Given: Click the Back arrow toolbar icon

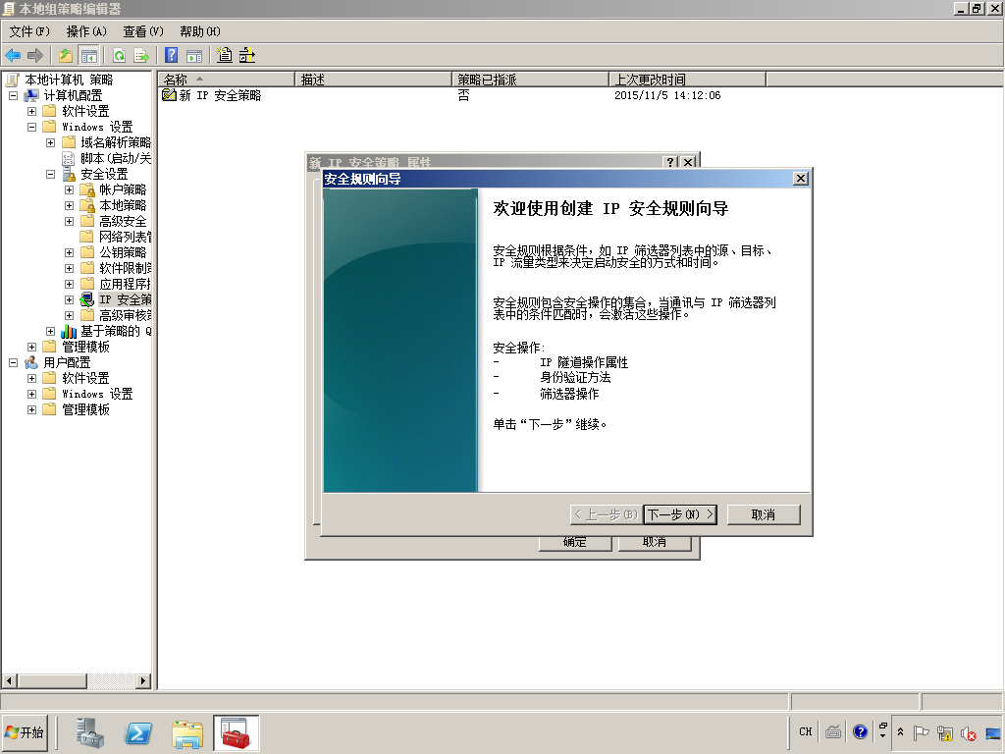Looking at the screenshot, I should click(x=13, y=56).
